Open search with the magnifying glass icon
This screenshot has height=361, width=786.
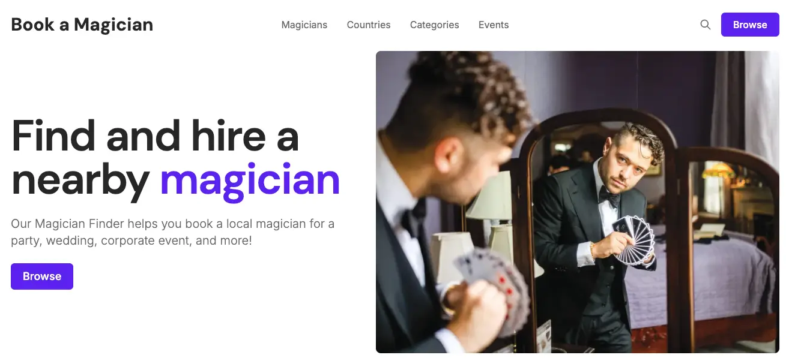click(706, 25)
